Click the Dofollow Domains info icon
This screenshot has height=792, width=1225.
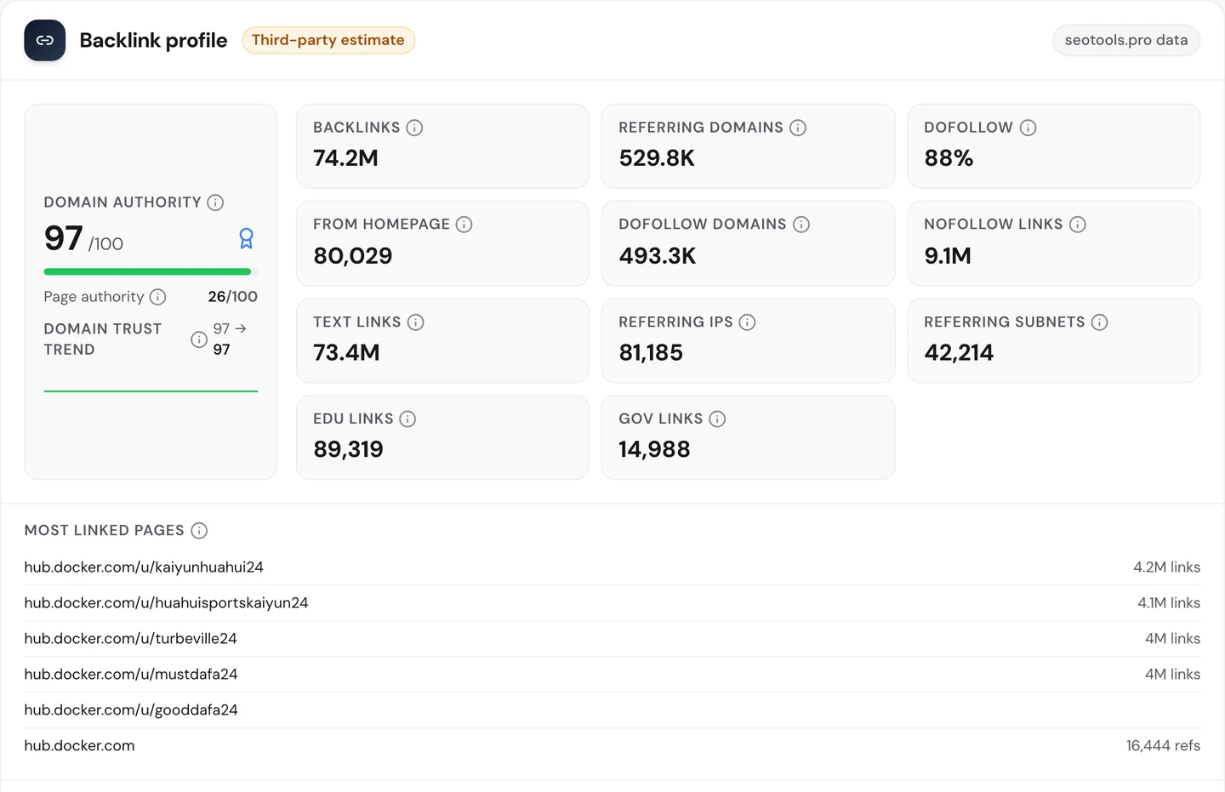[x=801, y=225]
